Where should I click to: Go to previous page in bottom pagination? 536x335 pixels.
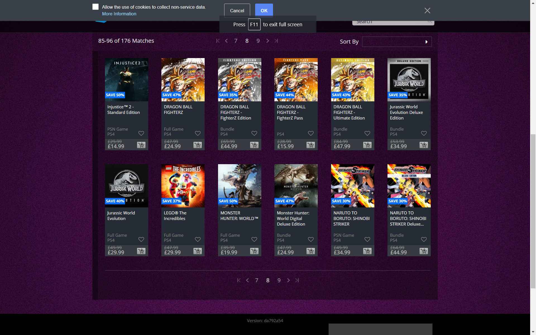pyautogui.click(x=247, y=280)
